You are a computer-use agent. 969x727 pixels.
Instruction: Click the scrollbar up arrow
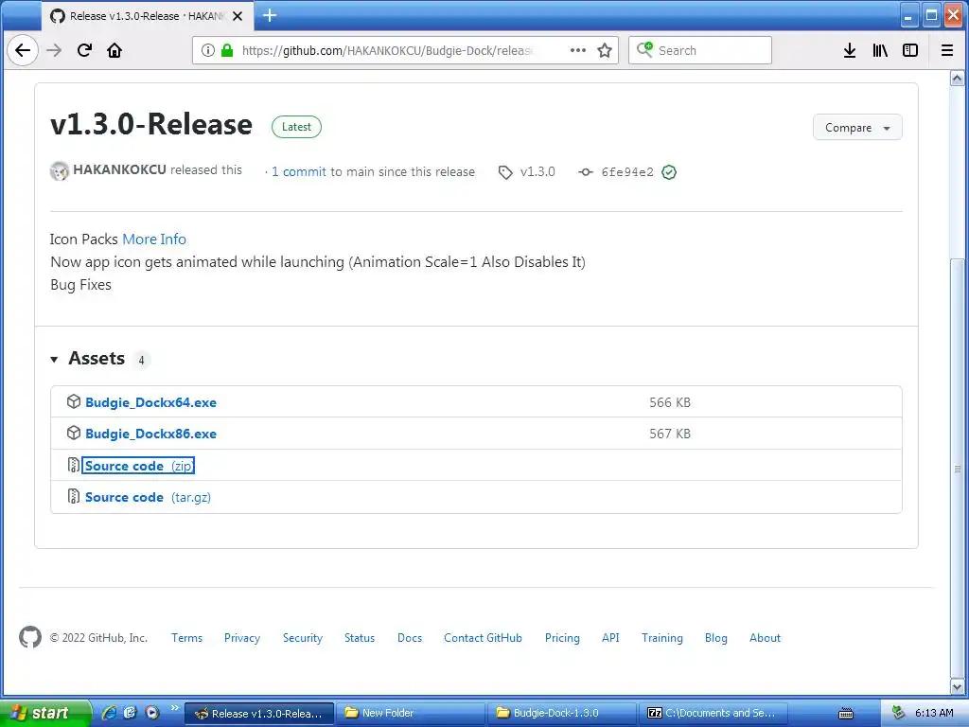tap(957, 78)
